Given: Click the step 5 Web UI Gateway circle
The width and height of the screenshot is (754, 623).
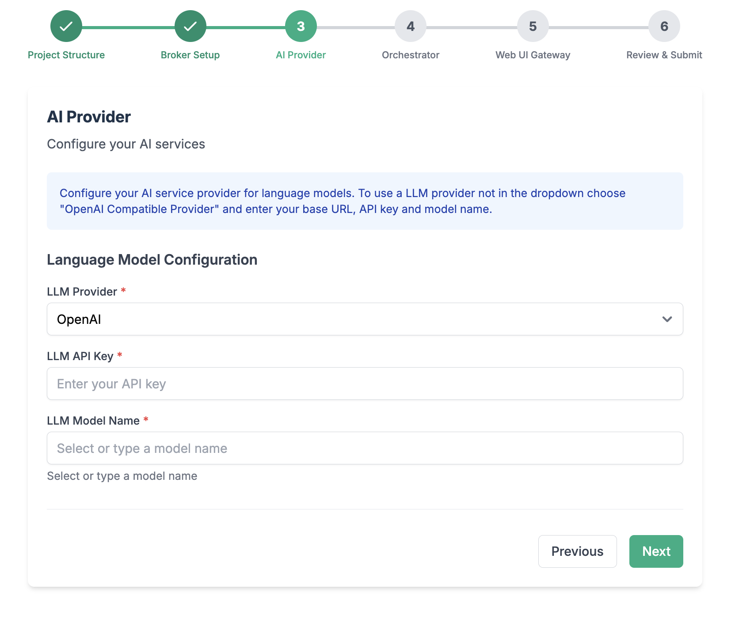Looking at the screenshot, I should [533, 27].
